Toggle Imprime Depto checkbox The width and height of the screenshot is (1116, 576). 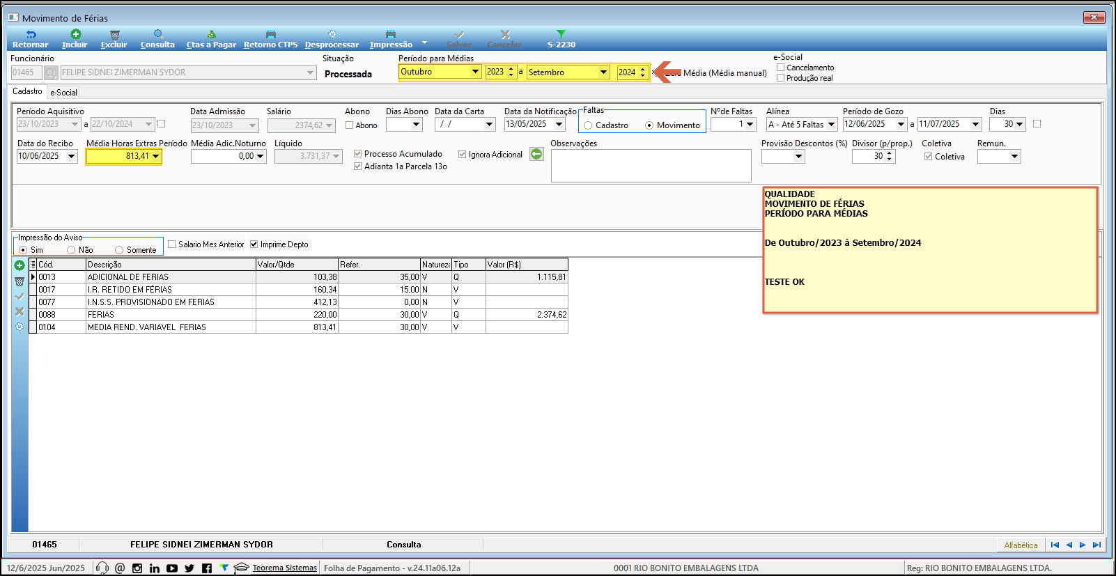click(254, 244)
